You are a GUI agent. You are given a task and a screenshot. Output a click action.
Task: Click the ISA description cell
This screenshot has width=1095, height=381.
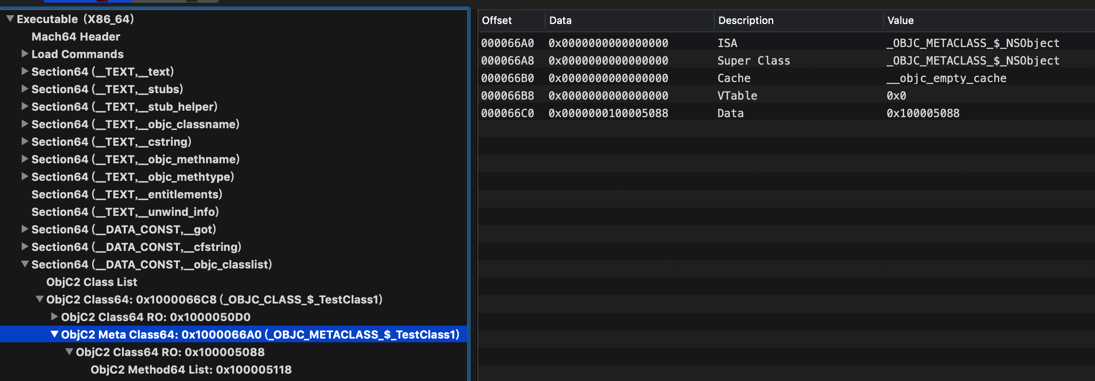click(x=727, y=43)
